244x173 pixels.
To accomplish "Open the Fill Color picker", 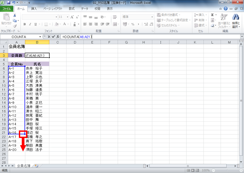I will (x=57, y=24).
